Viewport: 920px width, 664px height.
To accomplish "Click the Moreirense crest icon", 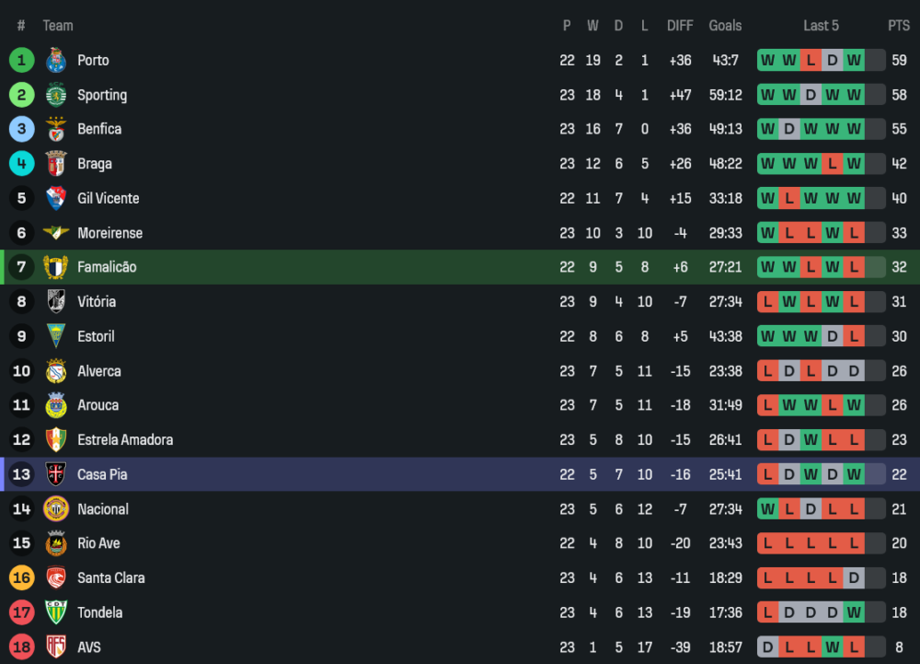I will pos(56,233).
